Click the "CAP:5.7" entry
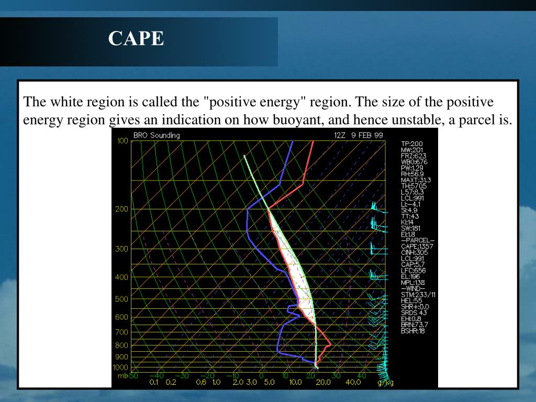536x402 pixels. 413,264
